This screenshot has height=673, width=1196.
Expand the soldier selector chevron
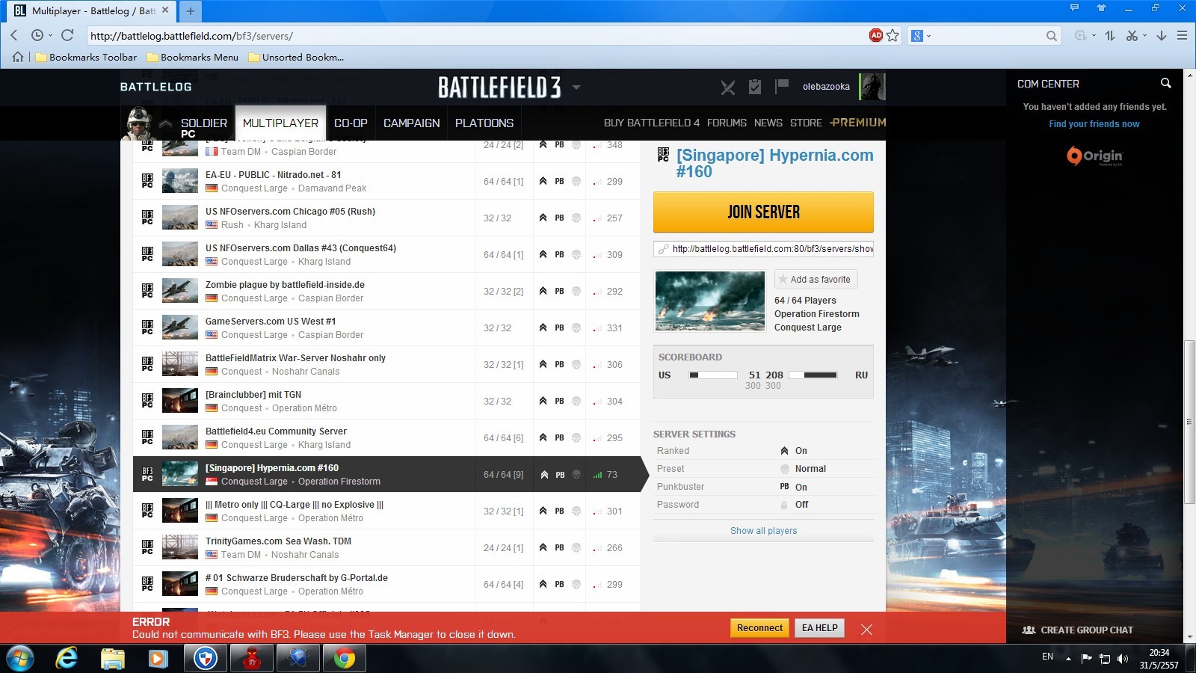165,123
